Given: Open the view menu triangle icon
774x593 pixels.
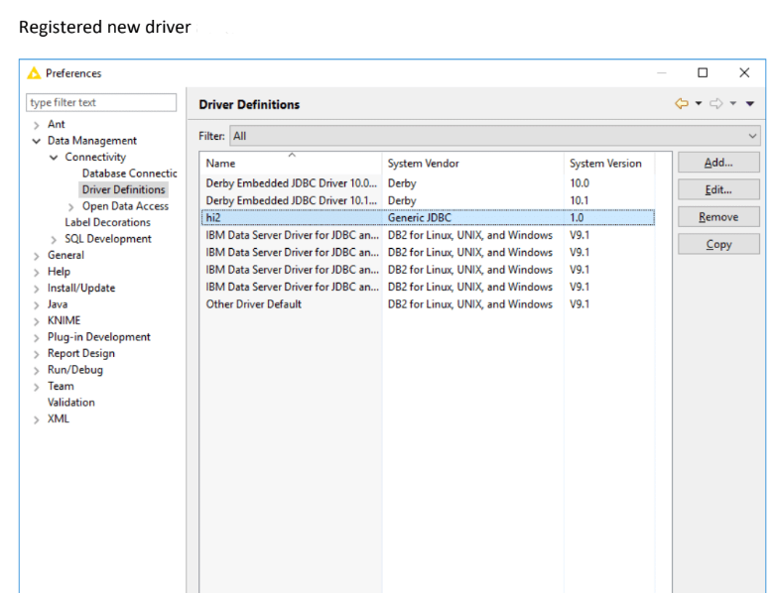Looking at the screenshot, I should pos(750,104).
